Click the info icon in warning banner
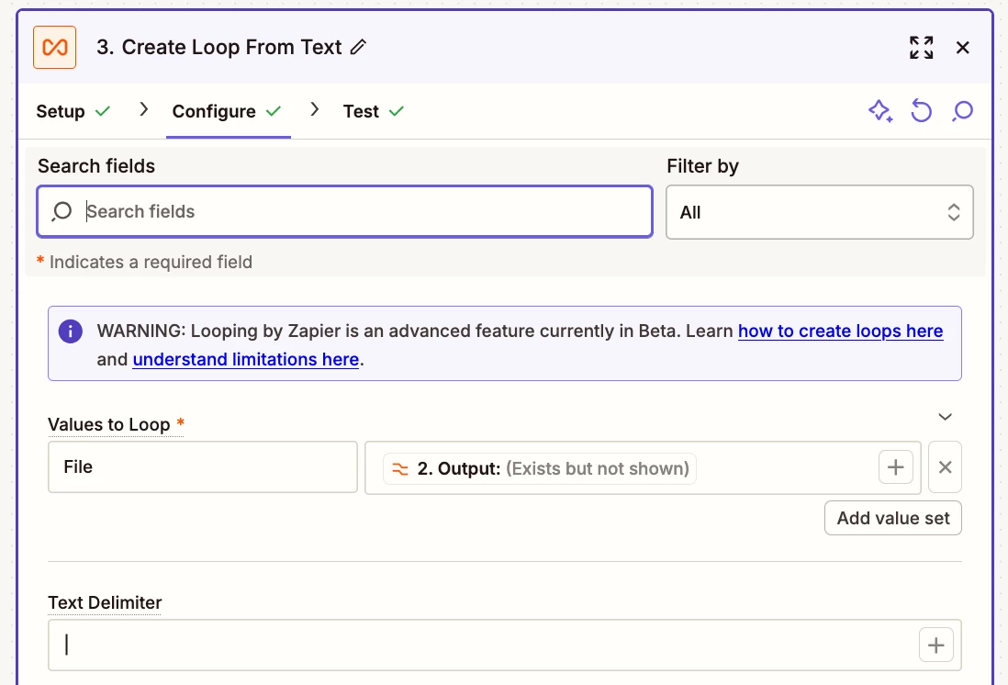This screenshot has height=685, width=1008. pyautogui.click(x=70, y=331)
